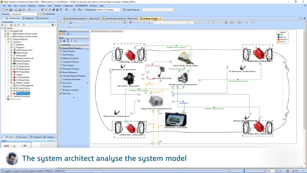Screen dimensions: 307x173
Task: Click the Undo arrow in main toolbar
Action: [x=29, y=10]
